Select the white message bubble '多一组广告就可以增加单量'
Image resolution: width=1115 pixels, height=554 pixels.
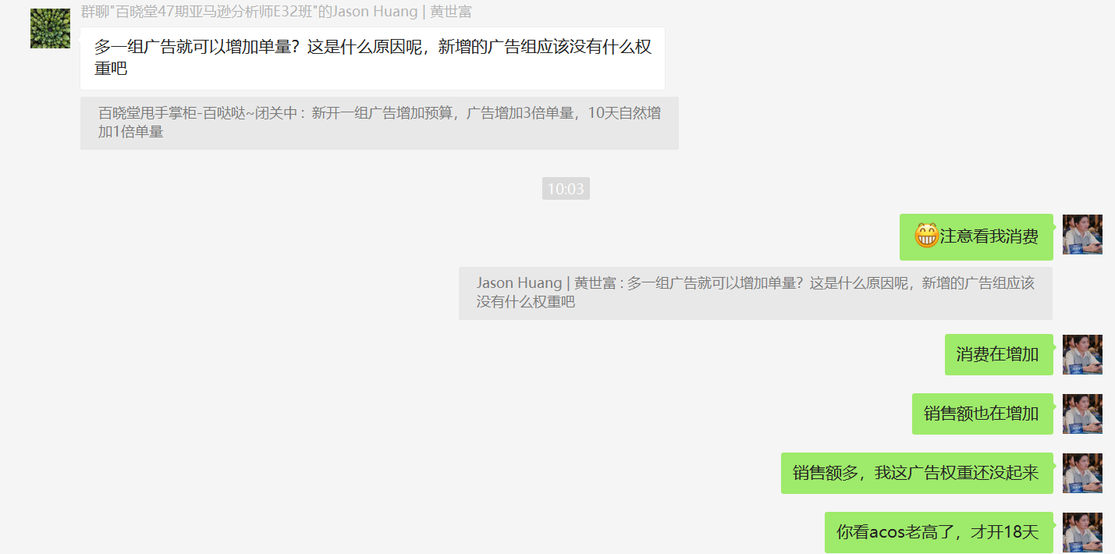(x=372, y=59)
